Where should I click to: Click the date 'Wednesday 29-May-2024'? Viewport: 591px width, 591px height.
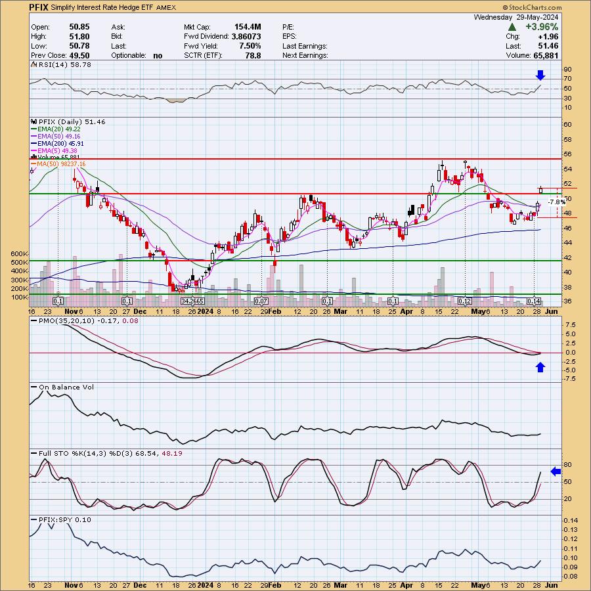[516, 17]
